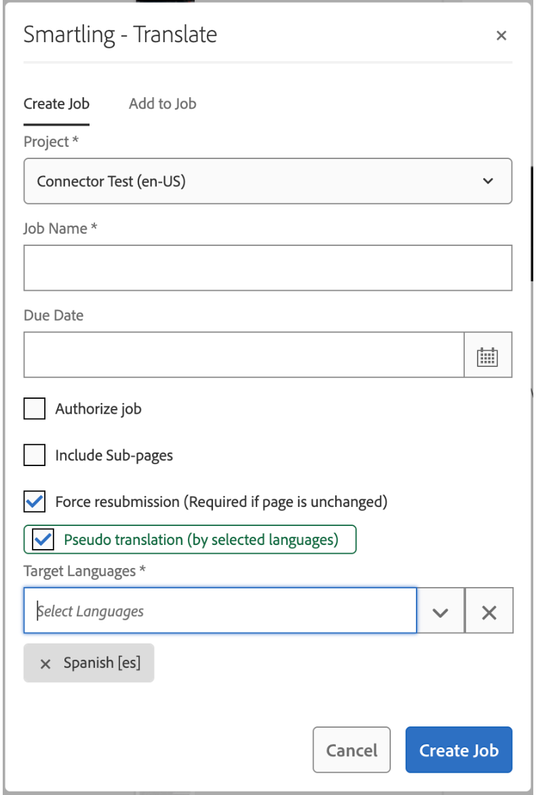Open the Due Date calendar picker
The height and width of the screenshot is (795, 536).
point(488,355)
